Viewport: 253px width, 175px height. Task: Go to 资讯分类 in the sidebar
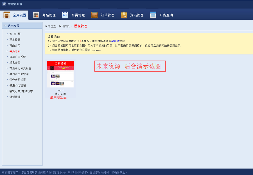(15, 63)
